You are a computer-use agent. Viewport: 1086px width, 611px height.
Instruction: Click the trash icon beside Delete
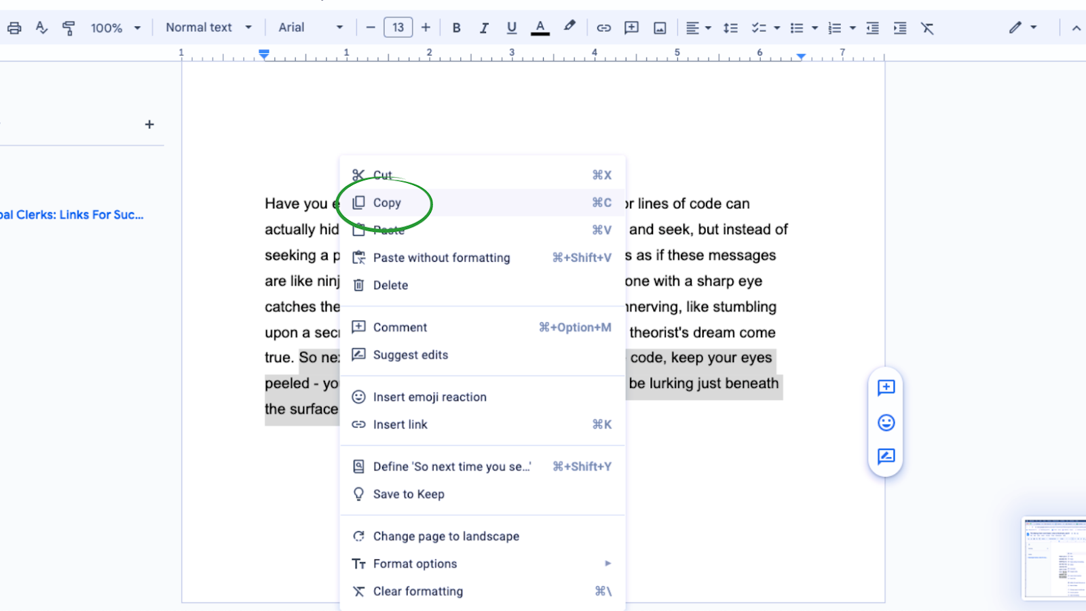tap(358, 285)
